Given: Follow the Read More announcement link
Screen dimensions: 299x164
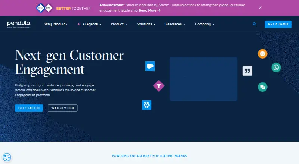Looking at the screenshot, I should point(150,10).
